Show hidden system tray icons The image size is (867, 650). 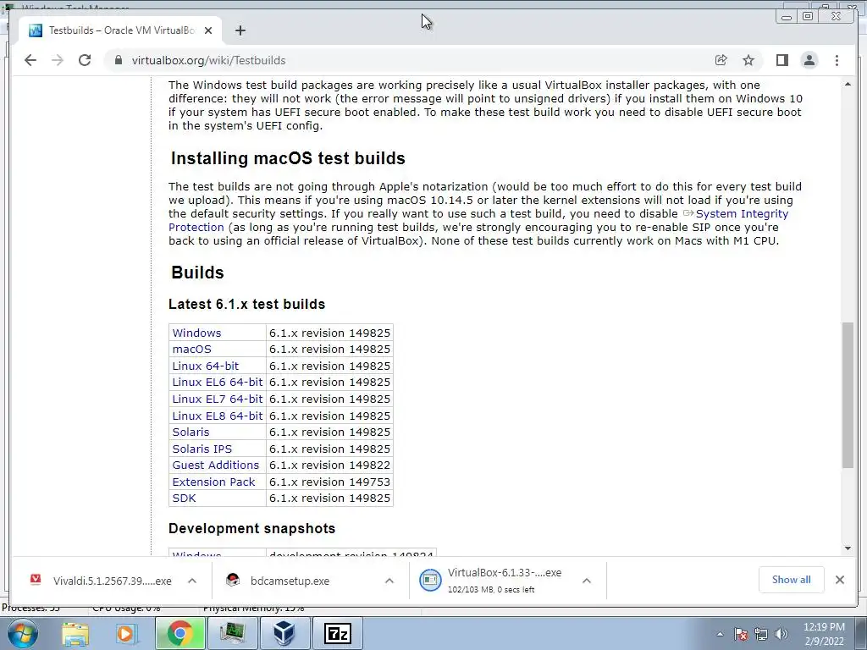point(720,634)
